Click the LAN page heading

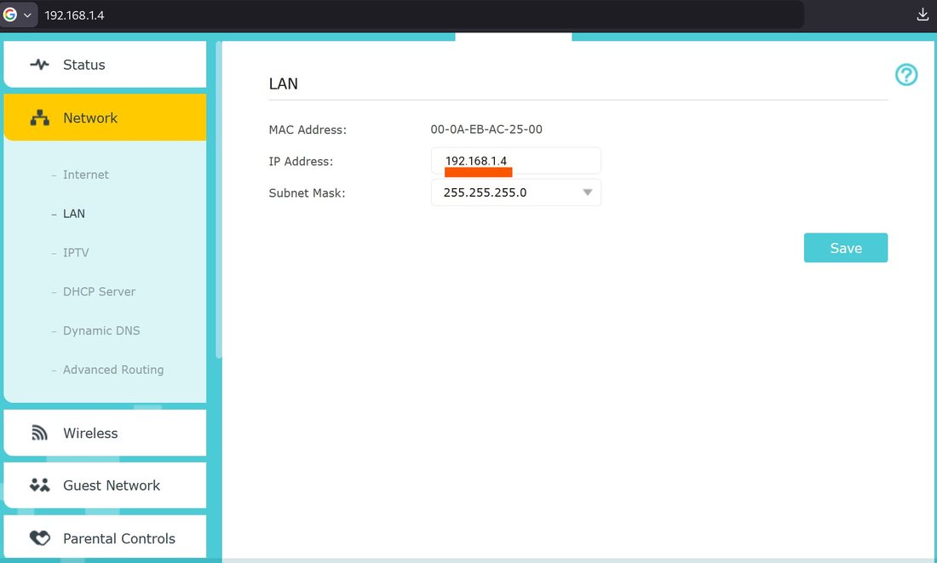(284, 83)
